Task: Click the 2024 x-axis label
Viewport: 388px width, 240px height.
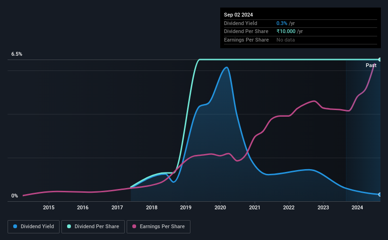Action: [357, 207]
